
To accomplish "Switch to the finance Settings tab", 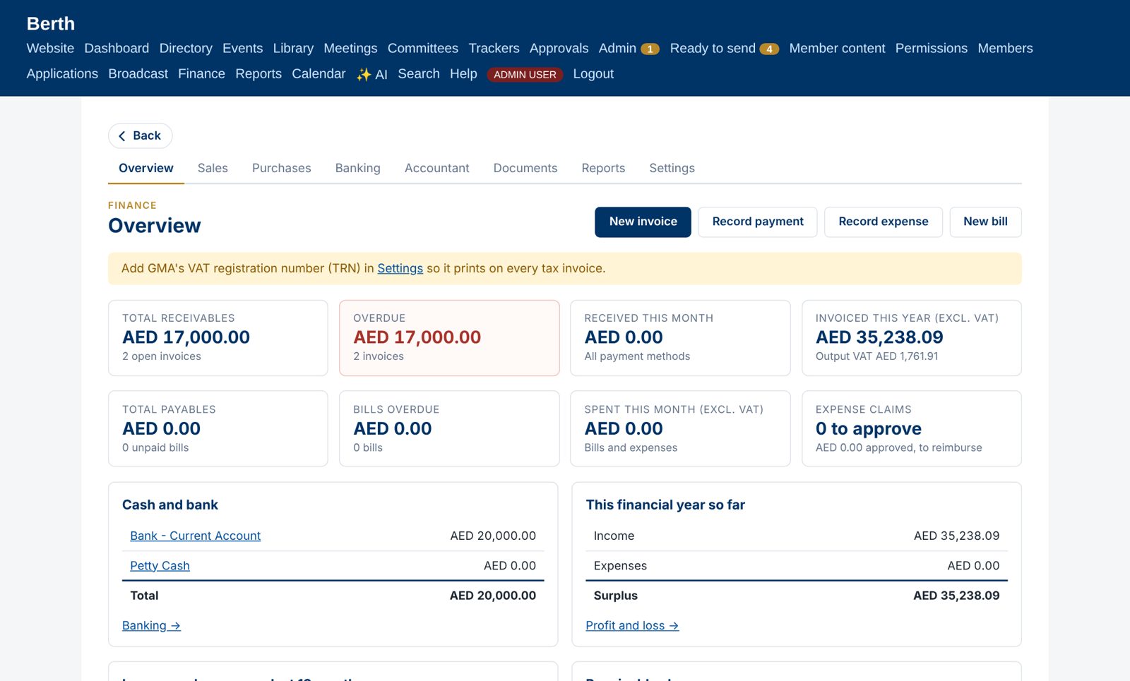I will coord(672,168).
